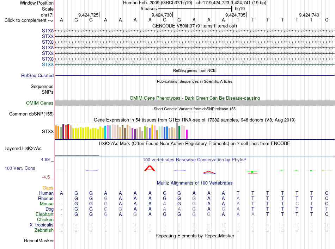335x249 pixels.
Task: Click the Elephant species row label
Action: coord(45,214)
